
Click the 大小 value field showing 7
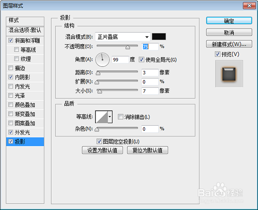pyautogui.click(x=150, y=91)
